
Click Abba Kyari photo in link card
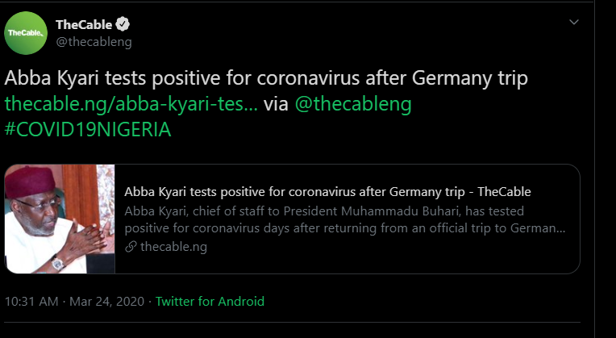[x=60, y=219]
